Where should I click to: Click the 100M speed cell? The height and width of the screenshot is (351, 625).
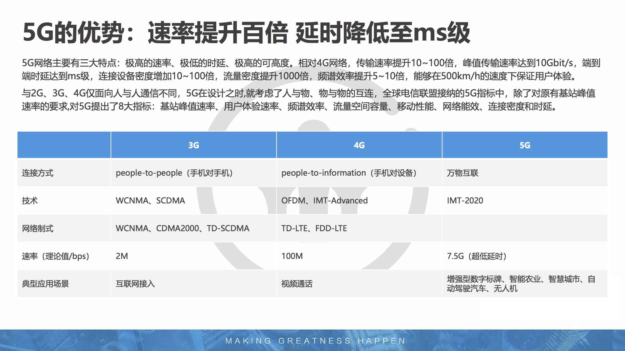[292, 256]
